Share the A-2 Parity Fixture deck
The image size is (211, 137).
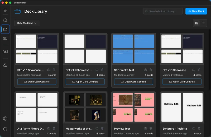pyautogui.click(x=49, y=128)
